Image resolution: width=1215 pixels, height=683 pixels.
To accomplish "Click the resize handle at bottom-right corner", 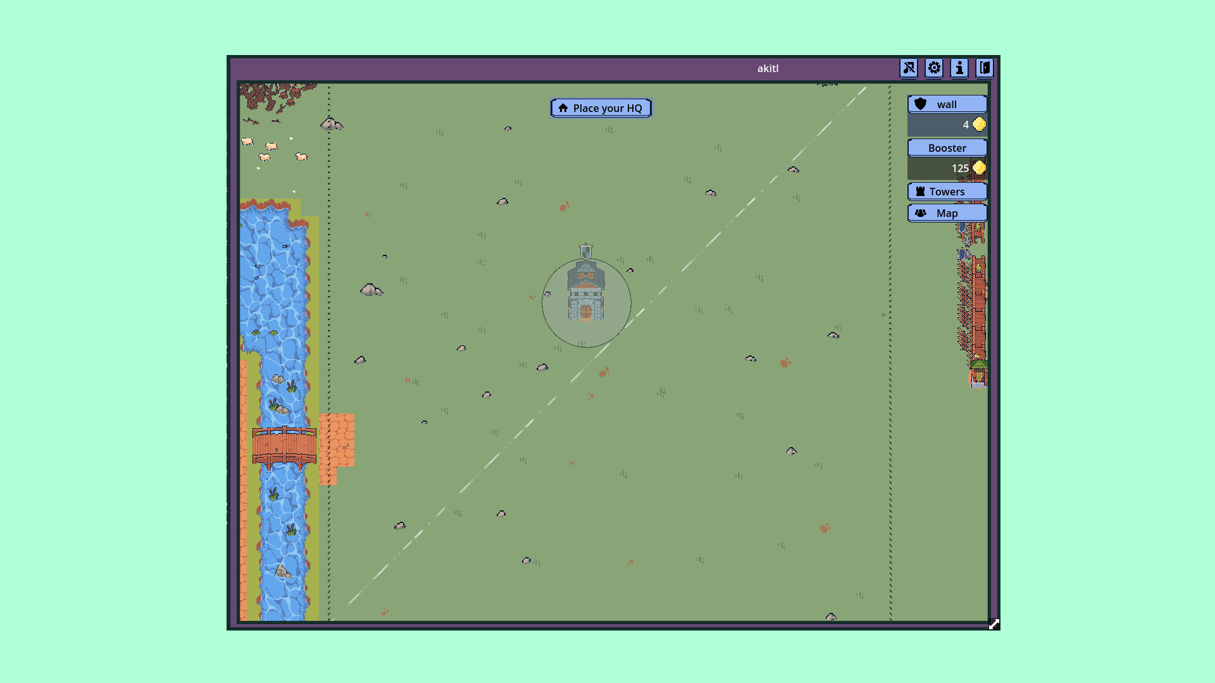I will coord(994,624).
